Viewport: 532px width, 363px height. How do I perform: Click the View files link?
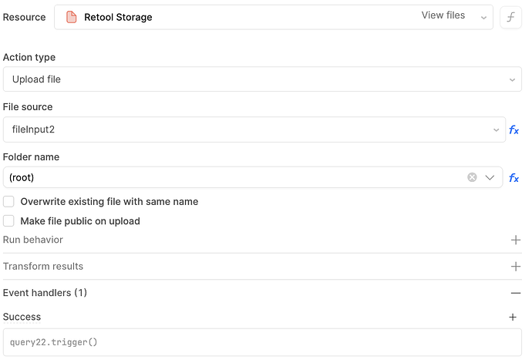(x=443, y=15)
